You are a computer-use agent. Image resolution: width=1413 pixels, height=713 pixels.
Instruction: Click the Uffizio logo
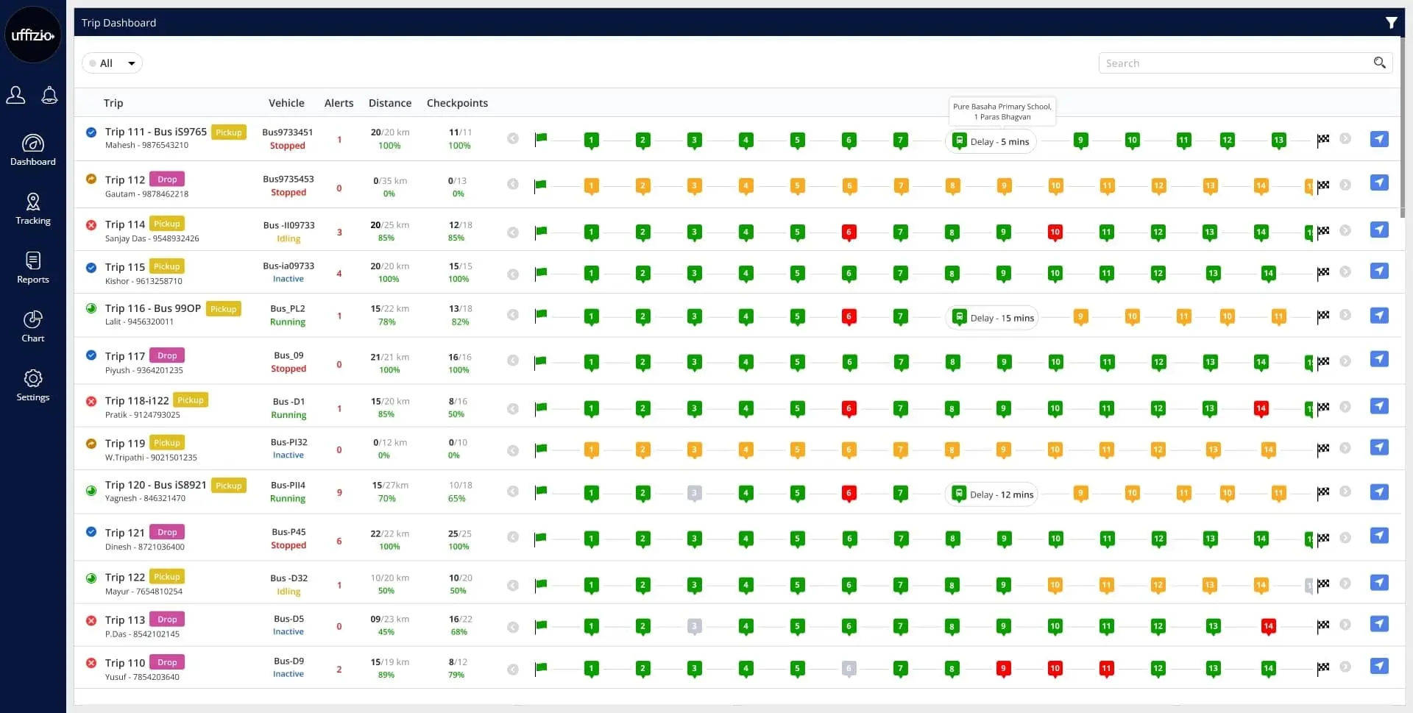click(33, 35)
